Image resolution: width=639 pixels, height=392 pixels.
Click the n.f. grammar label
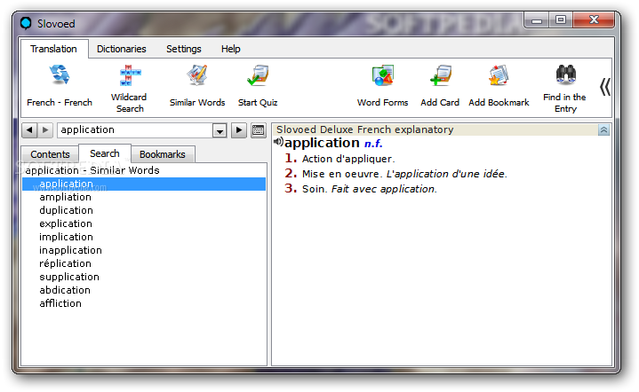coord(373,144)
